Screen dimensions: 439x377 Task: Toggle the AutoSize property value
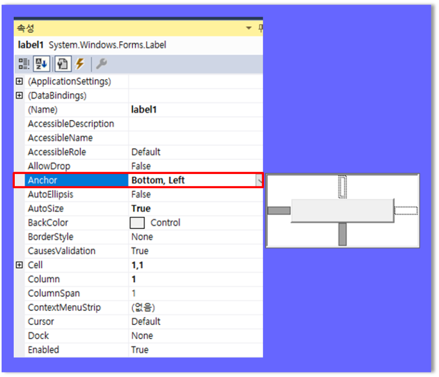coord(141,209)
